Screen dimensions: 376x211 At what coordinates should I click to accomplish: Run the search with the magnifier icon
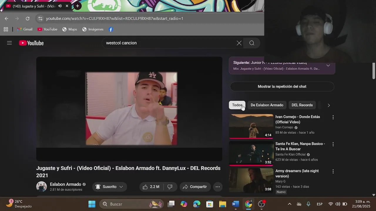[x=252, y=43]
